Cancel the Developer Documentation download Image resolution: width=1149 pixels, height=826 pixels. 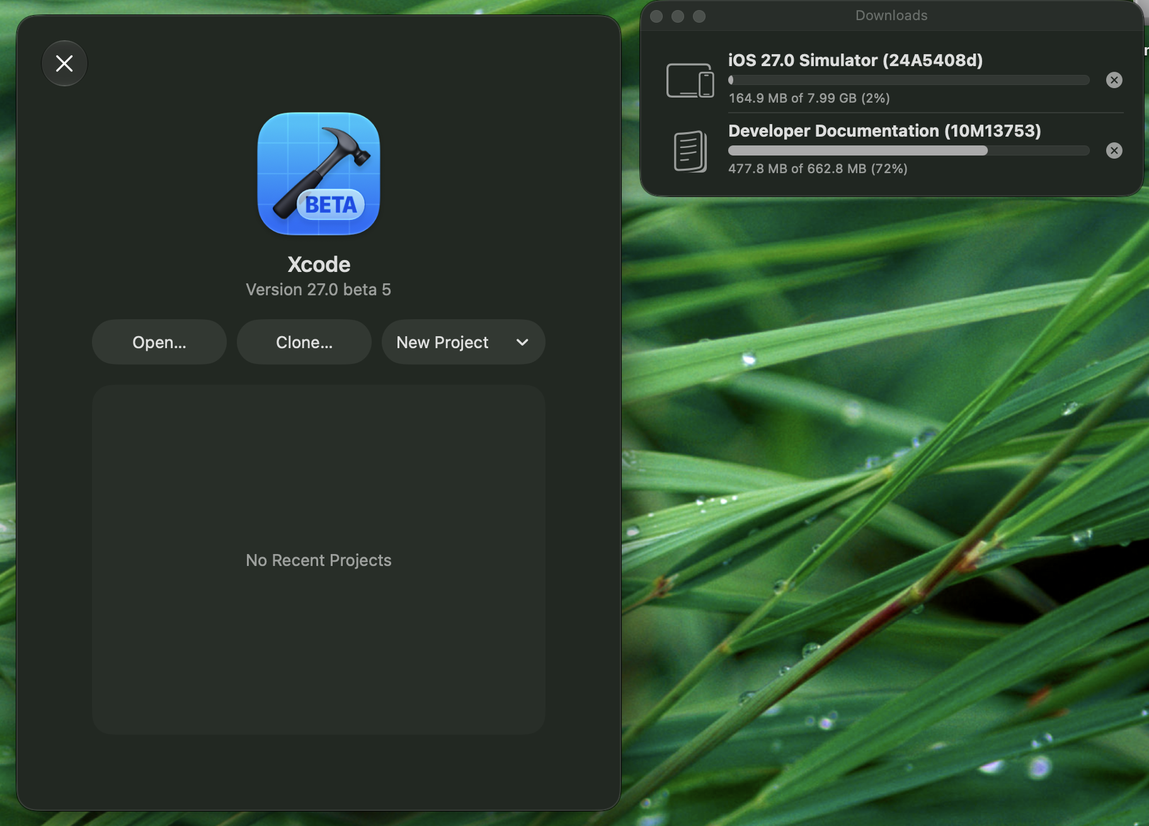[x=1114, y=150]
